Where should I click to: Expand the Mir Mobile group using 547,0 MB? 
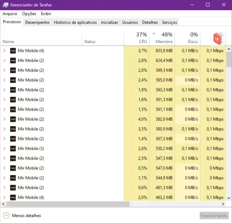[x=4, y=168]
